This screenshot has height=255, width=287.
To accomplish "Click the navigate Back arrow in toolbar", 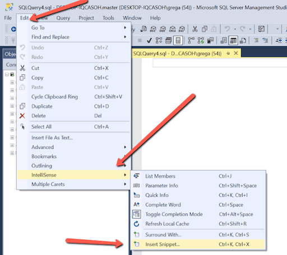I will [13, 29].
